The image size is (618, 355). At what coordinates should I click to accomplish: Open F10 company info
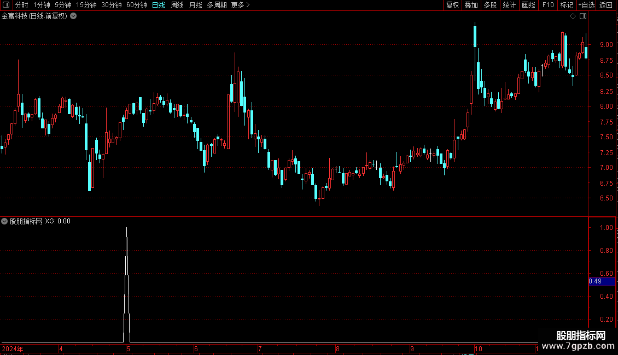point(548,5)
